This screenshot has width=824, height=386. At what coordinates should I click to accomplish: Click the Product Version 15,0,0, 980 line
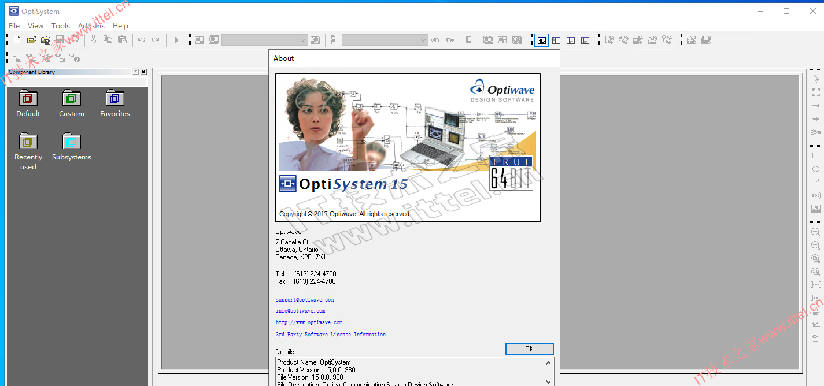tap(316, 370)
